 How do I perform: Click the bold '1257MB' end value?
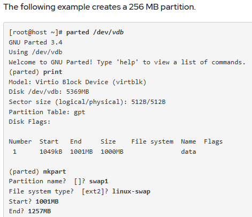click(40, 211)
